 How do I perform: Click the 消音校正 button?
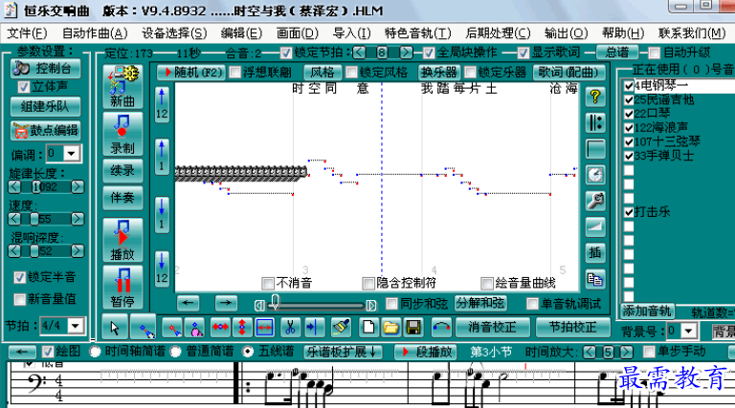tap(492, 328)
